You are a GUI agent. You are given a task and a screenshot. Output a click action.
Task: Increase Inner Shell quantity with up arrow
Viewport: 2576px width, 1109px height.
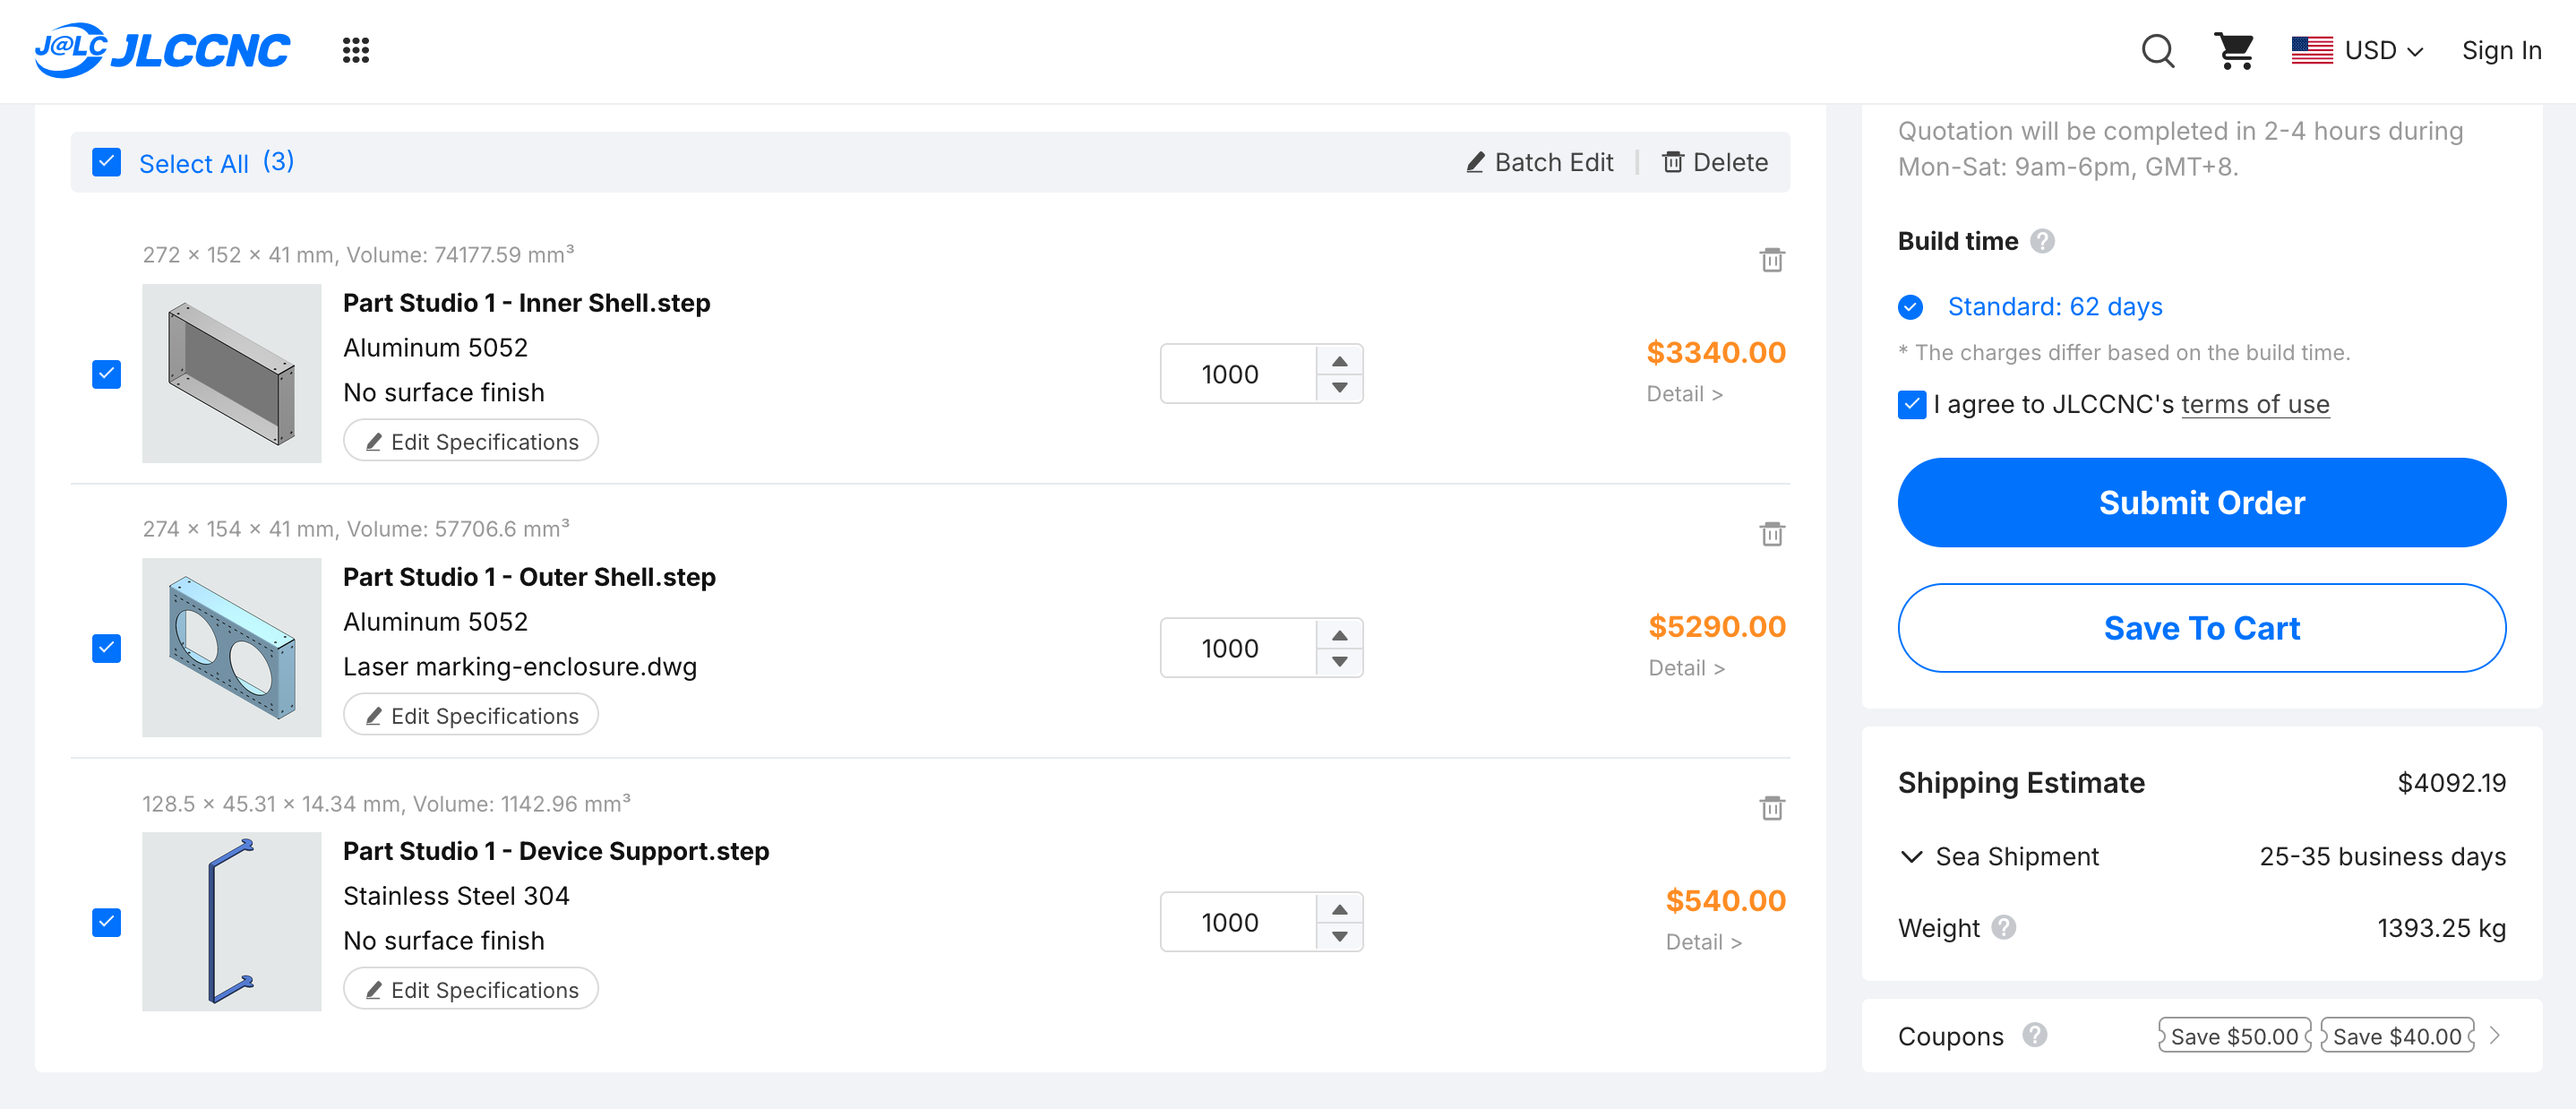[1339, 361]
